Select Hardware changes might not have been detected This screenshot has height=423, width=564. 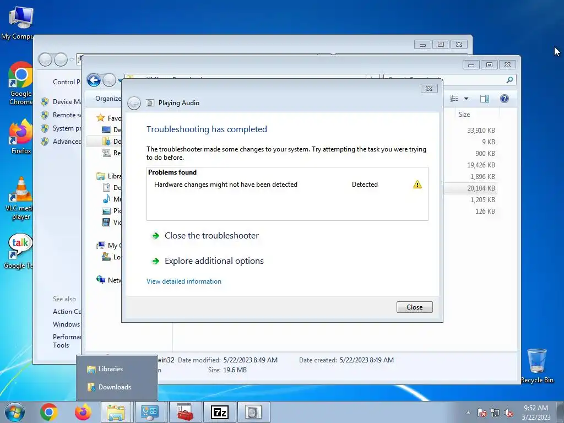coord(225,185)
